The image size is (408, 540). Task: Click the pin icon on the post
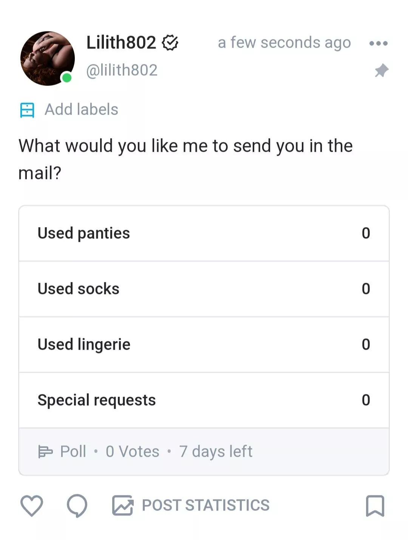click(382, 71)
